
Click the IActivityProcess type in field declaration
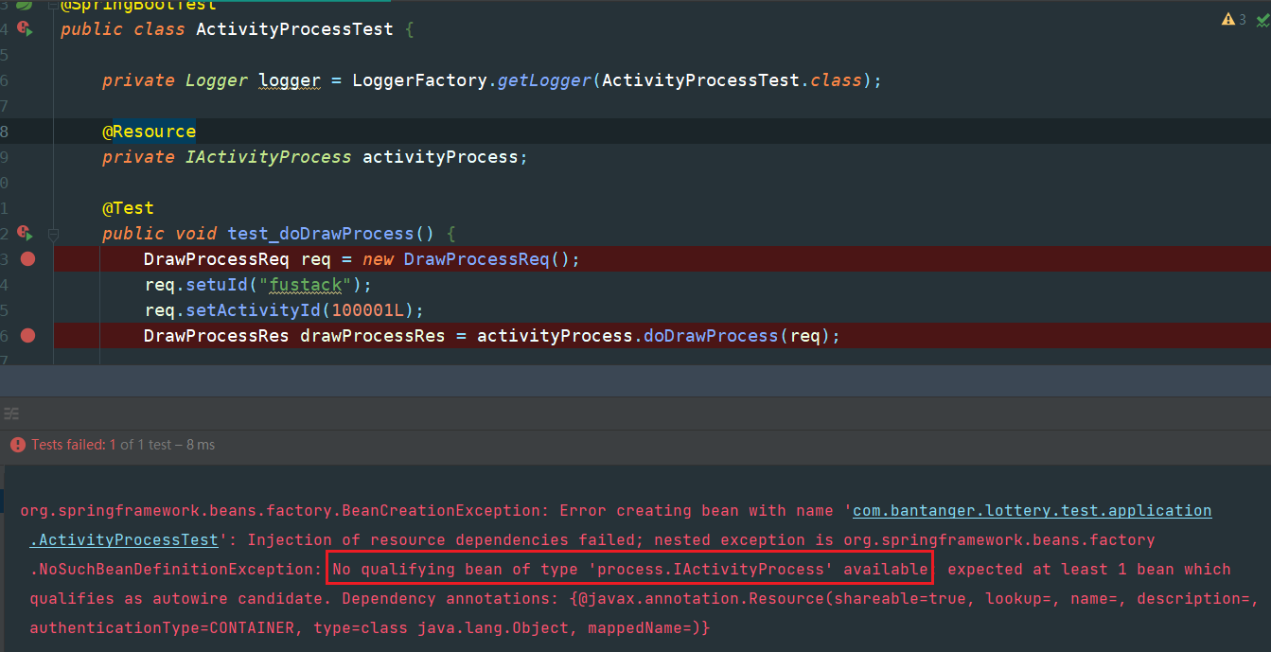pyautogui.click(x=269, y=157)
